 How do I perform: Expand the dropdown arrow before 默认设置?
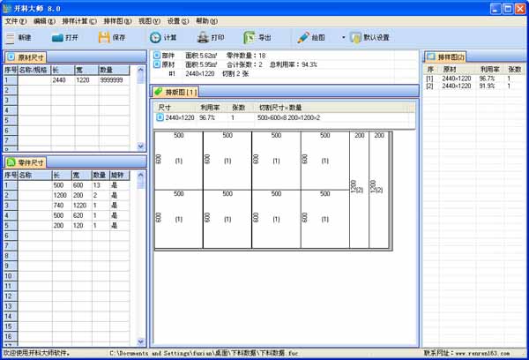pos(344,37)
